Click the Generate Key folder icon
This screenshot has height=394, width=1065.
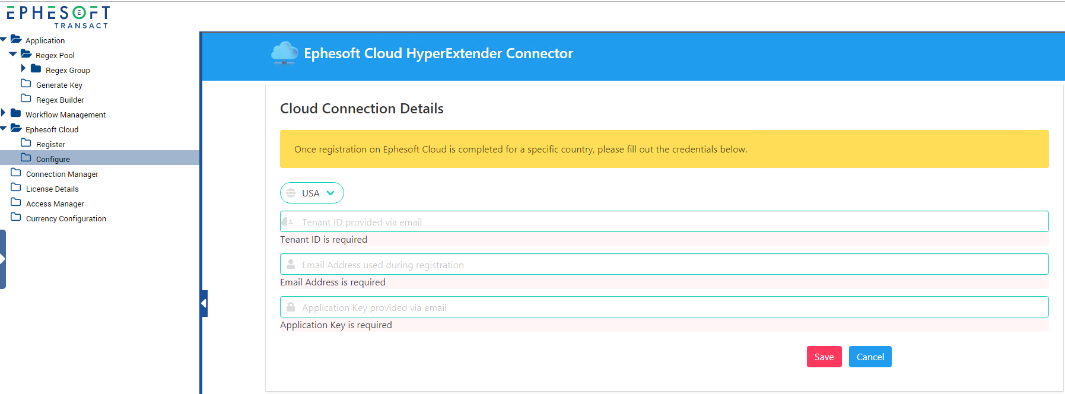[26, 84]
